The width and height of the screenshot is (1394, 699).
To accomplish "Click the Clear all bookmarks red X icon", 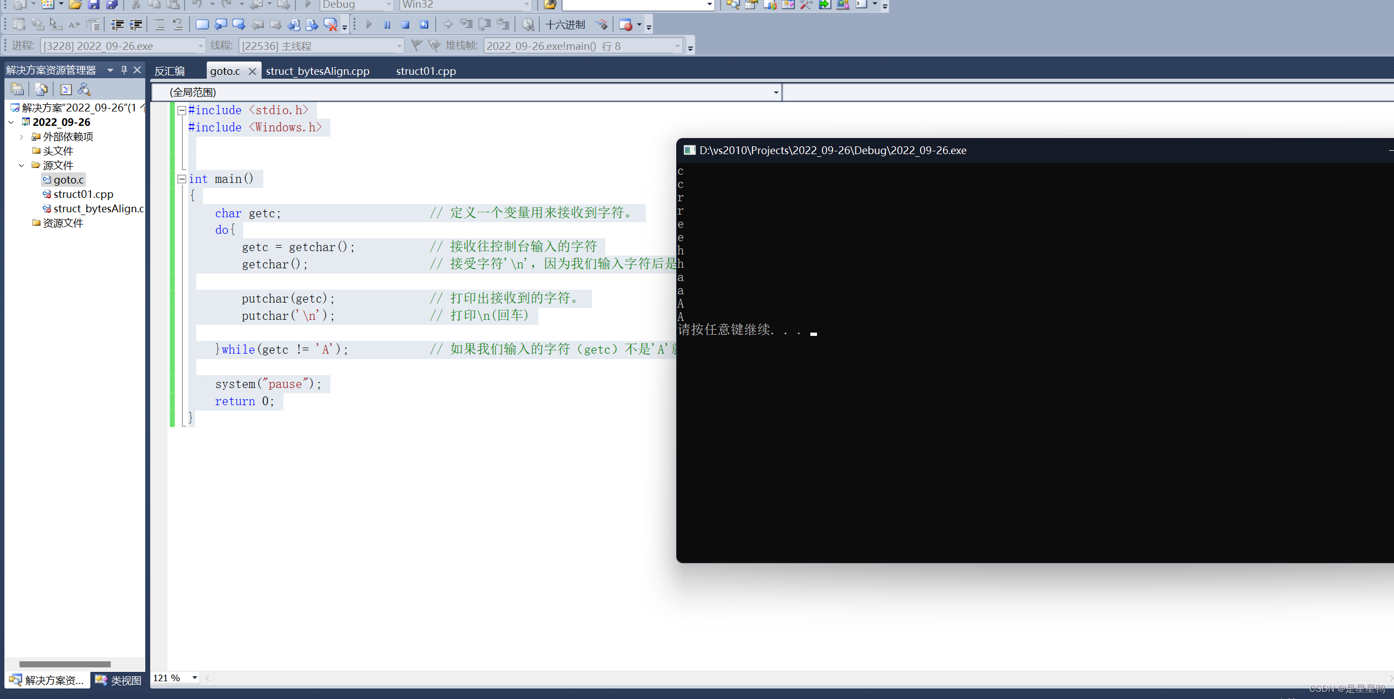I will pyautogui.click(x=330, y=24).
